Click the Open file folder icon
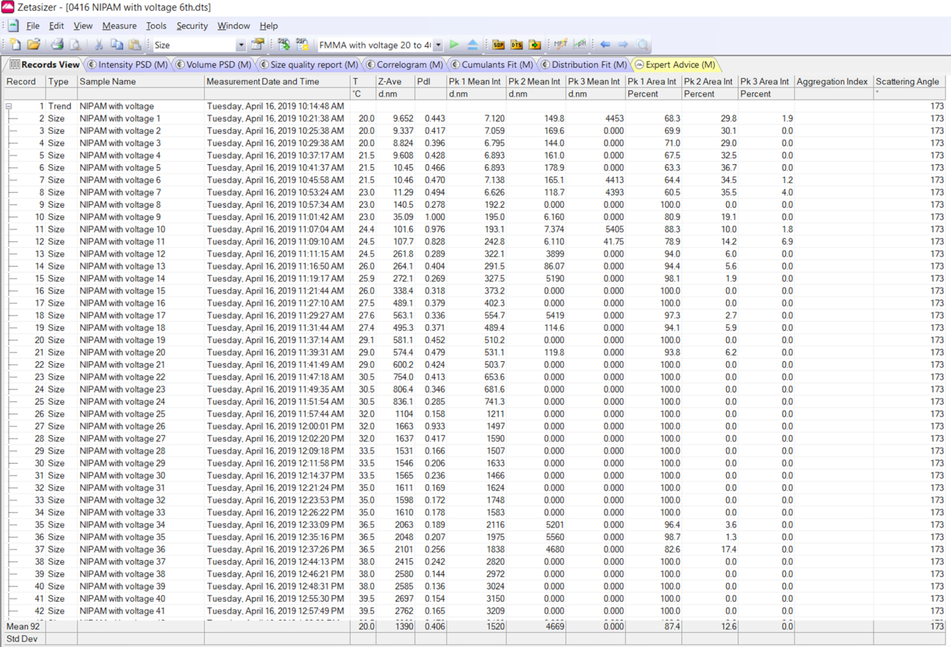Screen dimensions: 951x647 point(33,45)
